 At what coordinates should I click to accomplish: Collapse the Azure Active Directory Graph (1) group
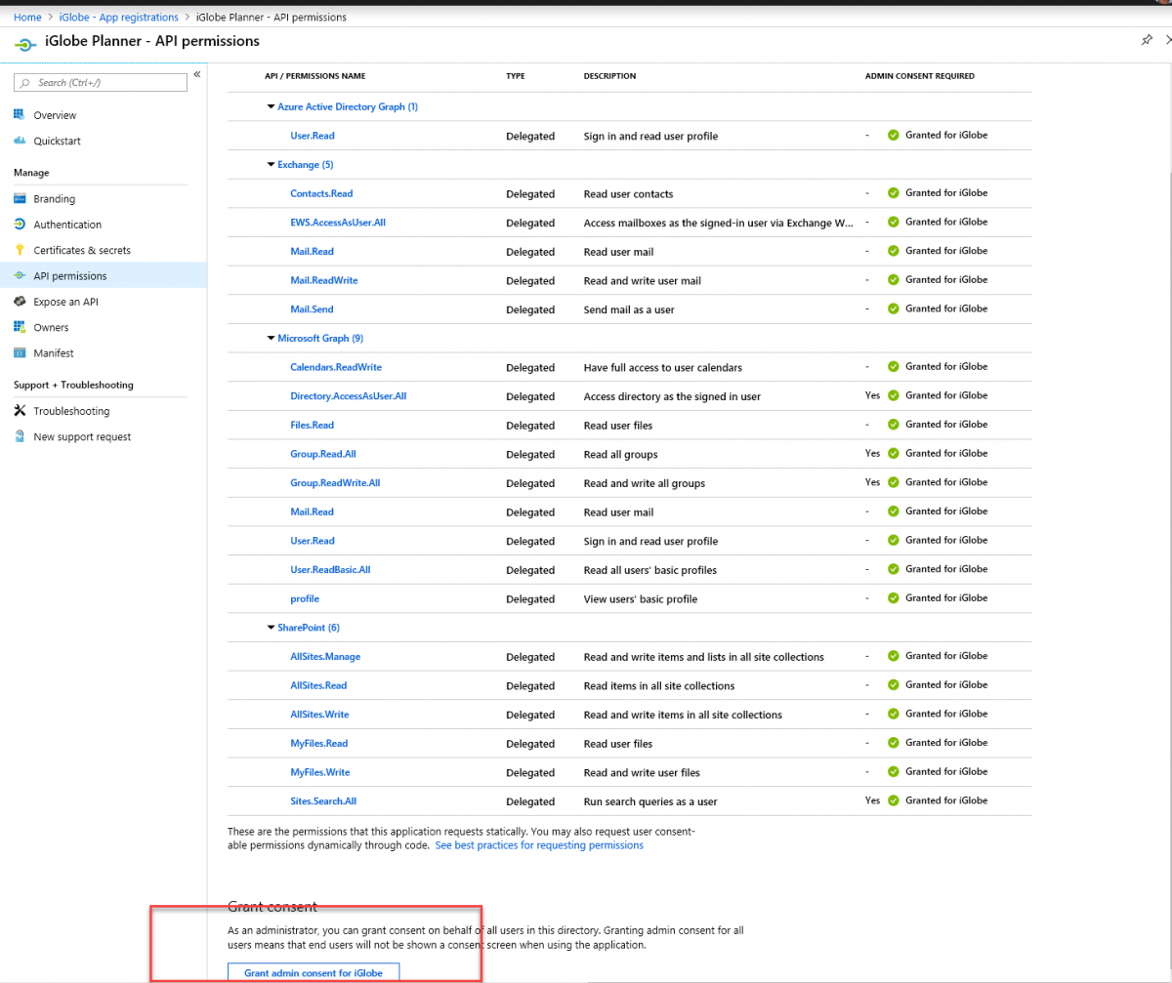pos(271,106)
